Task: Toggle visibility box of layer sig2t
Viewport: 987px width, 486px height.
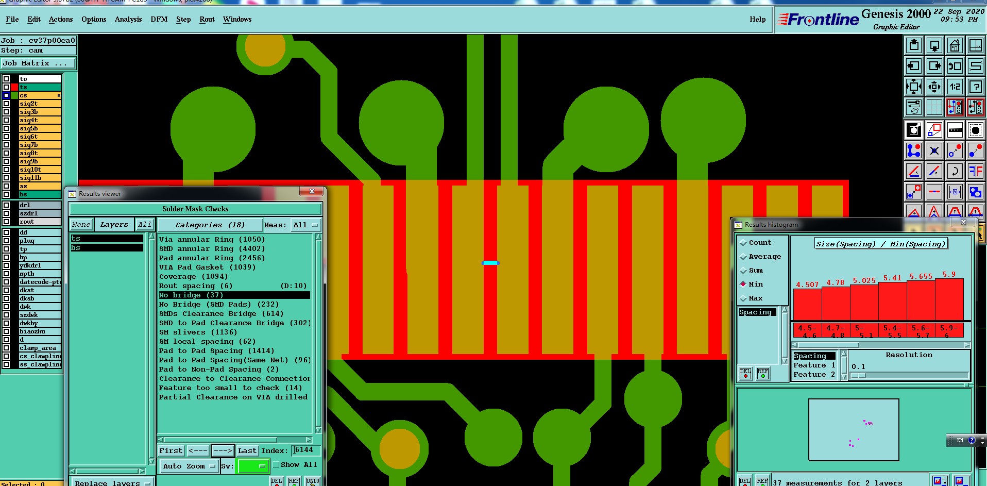Action: click(6, 104)
